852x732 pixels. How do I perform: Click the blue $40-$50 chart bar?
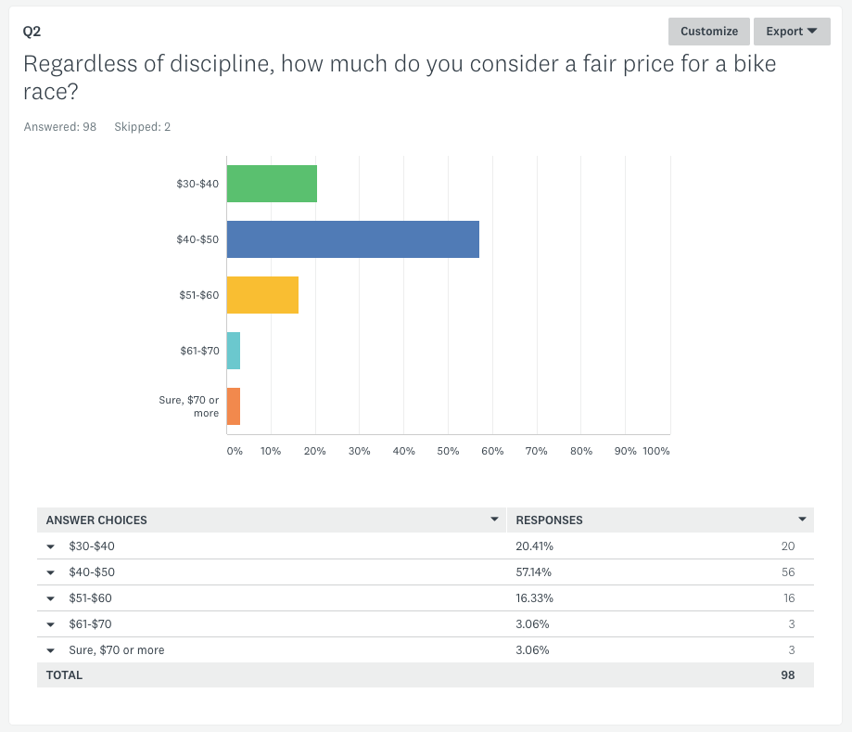(352, 239)
